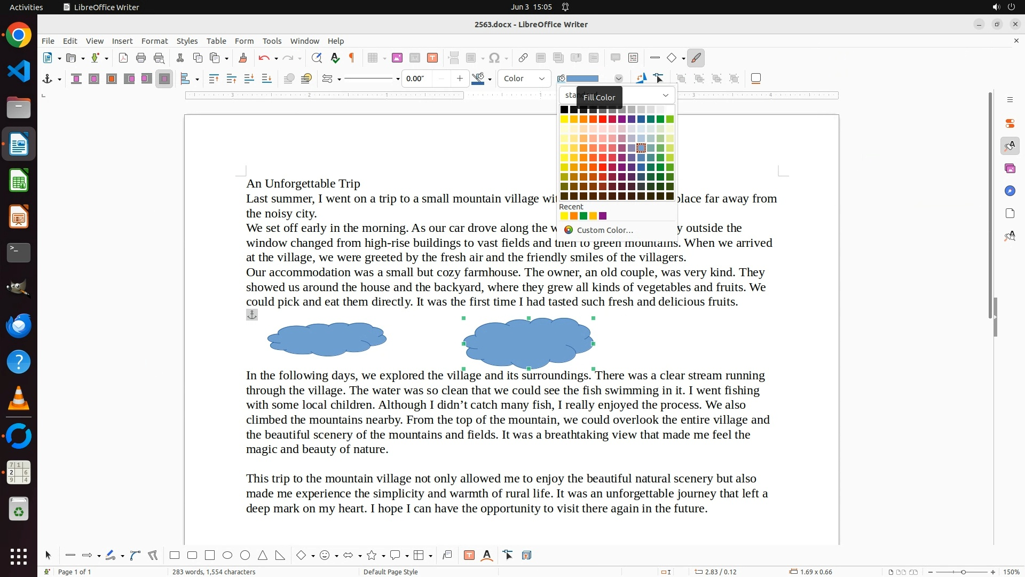Open the Navigator from the sidebar
Screen dimensions: 1025x577
click(1010, 191)
